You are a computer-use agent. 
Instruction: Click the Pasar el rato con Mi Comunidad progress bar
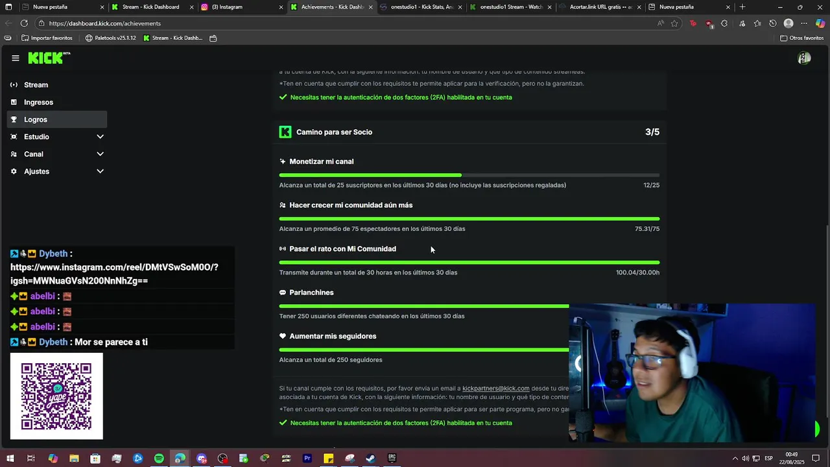(x=469, y=262)
